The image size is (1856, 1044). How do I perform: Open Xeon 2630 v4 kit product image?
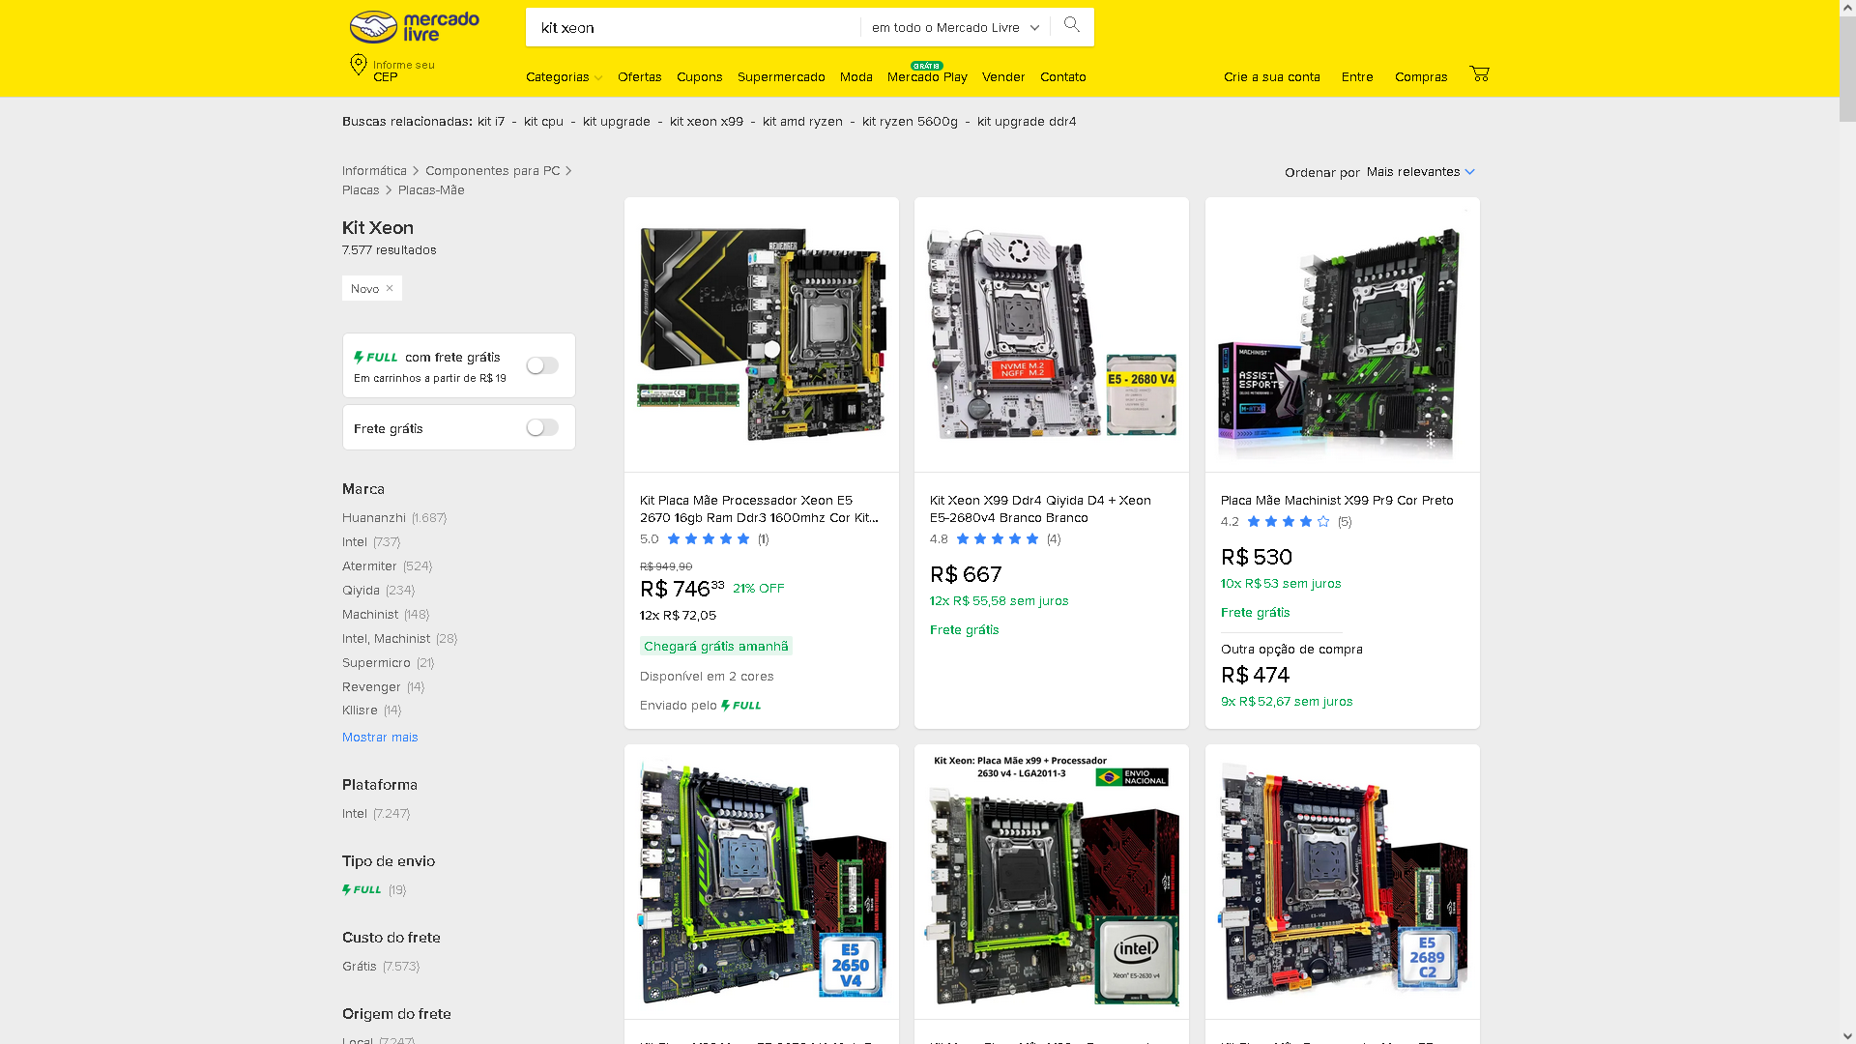coord(1052,882)
